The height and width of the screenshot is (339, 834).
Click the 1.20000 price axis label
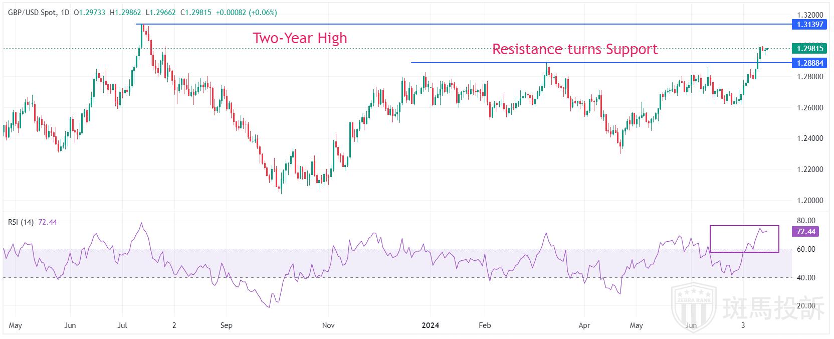[x=810, y=201]
